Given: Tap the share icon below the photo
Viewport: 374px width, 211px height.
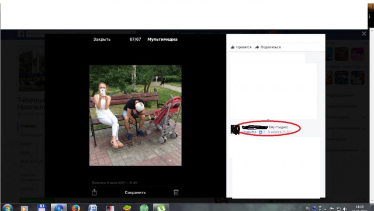Looking at the screenshot, I should click(94, 192).
